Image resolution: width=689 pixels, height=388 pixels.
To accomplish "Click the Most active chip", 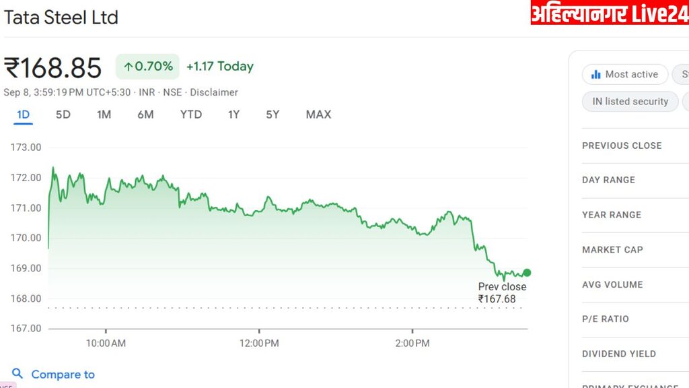I will pyautogui.click(x=624, y=75).
